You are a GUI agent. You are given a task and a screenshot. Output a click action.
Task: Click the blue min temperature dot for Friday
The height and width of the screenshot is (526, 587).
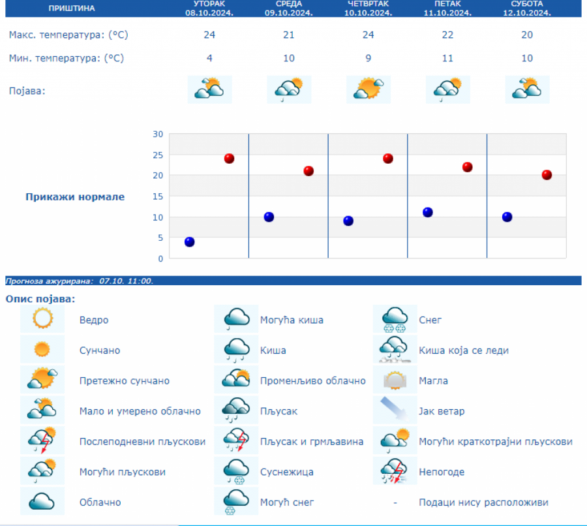pyautogui.click(x=428, y=212)
